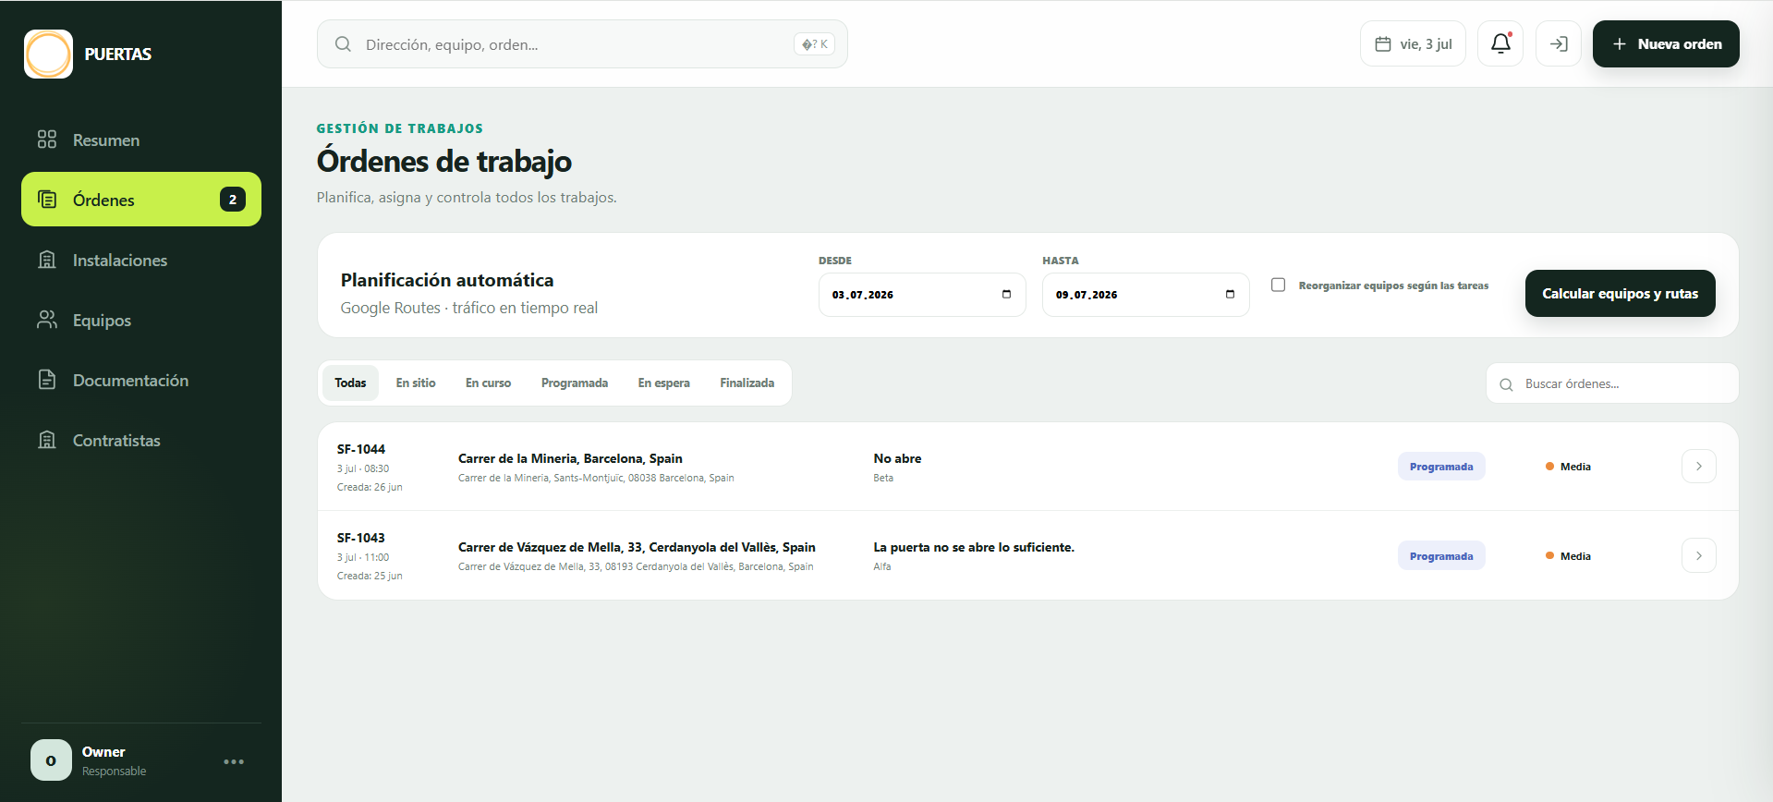1773x802 pixels.
Task: Select order ID SF-1043
Action: (360, 538)
